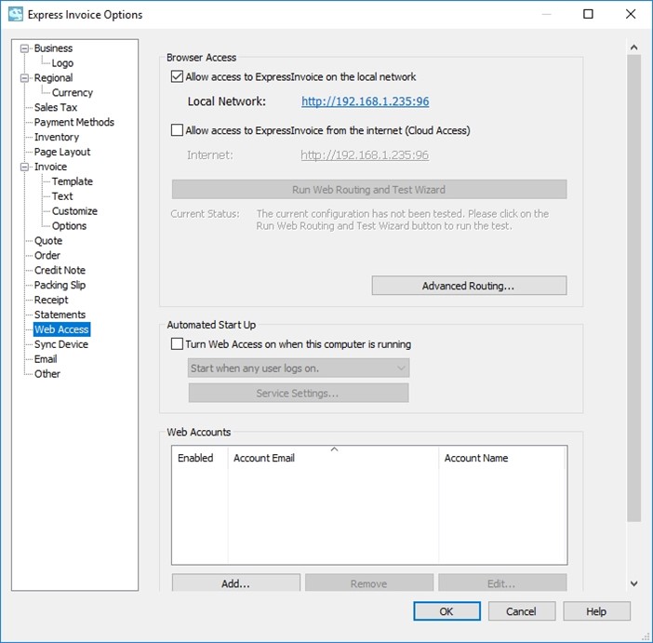Open the Credit Note options page
Screen dimensions: 653x643
(x=60, y=271)
